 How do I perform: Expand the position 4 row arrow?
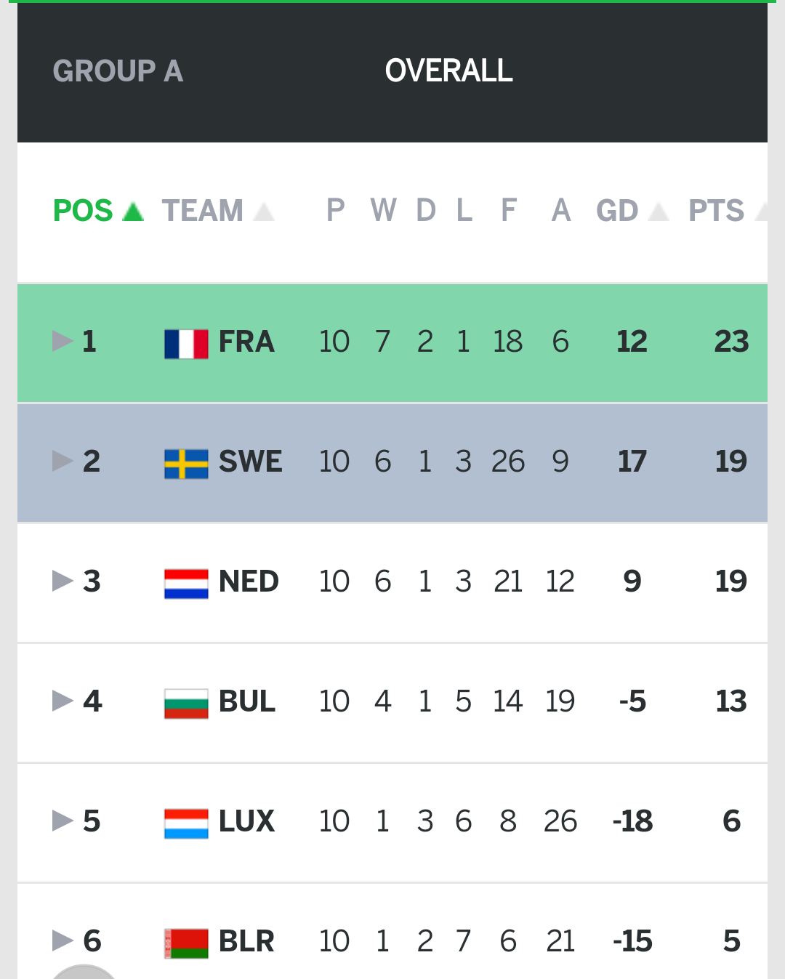[63, 701]
